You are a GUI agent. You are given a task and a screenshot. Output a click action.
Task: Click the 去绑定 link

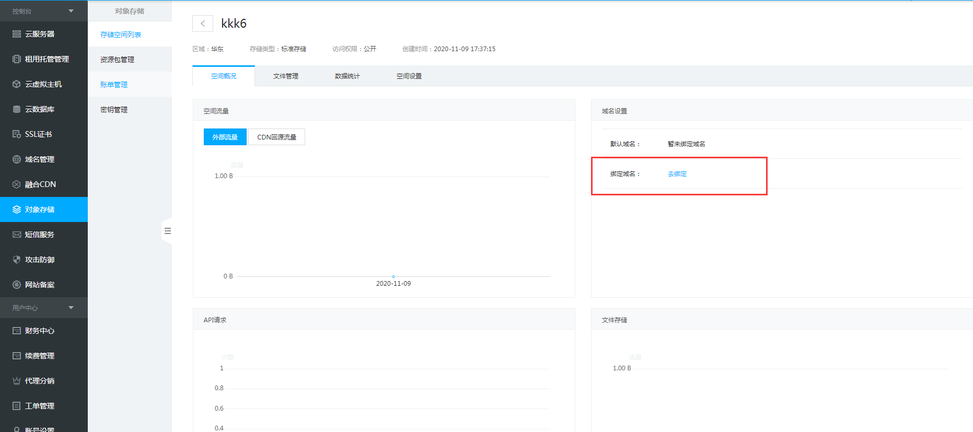[x=677, y=174]
